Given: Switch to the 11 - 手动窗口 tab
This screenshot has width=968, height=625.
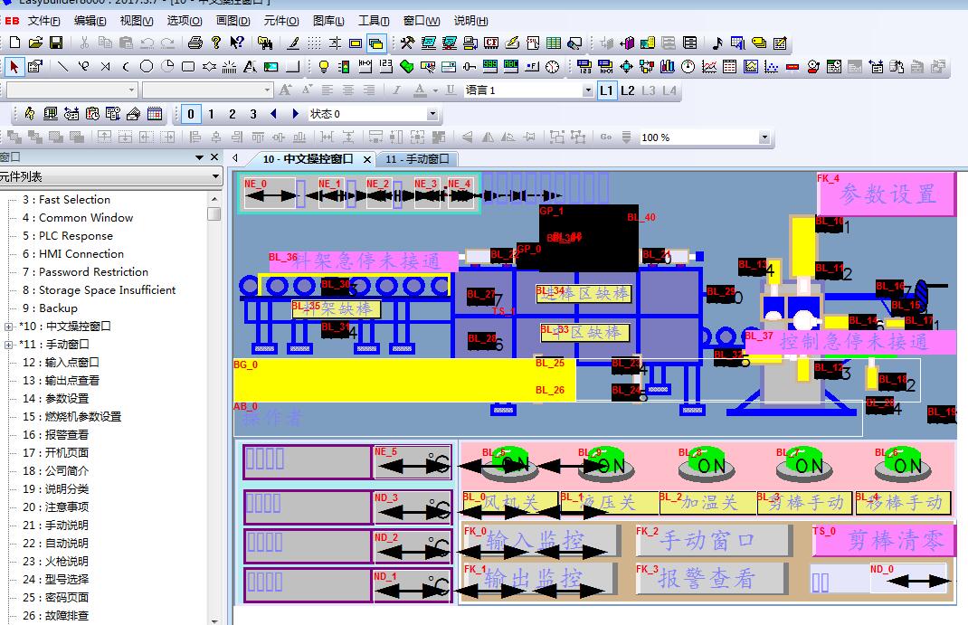Looking at the screenshot, I should coord(417,159).
